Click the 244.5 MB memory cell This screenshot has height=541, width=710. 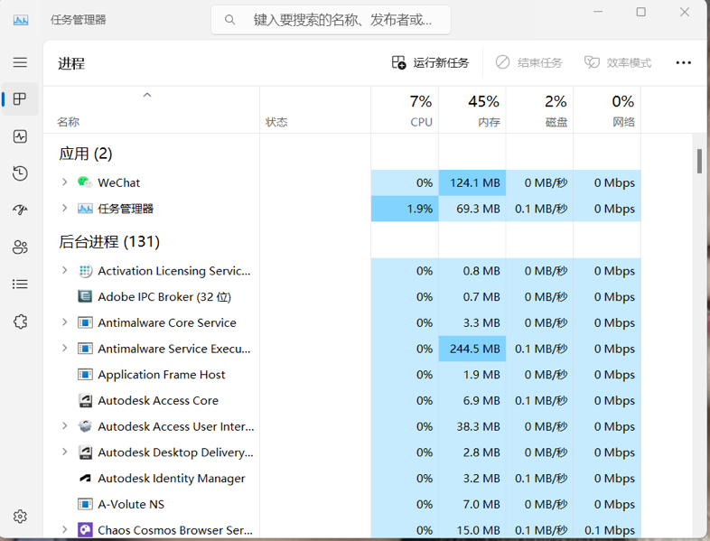472,349
